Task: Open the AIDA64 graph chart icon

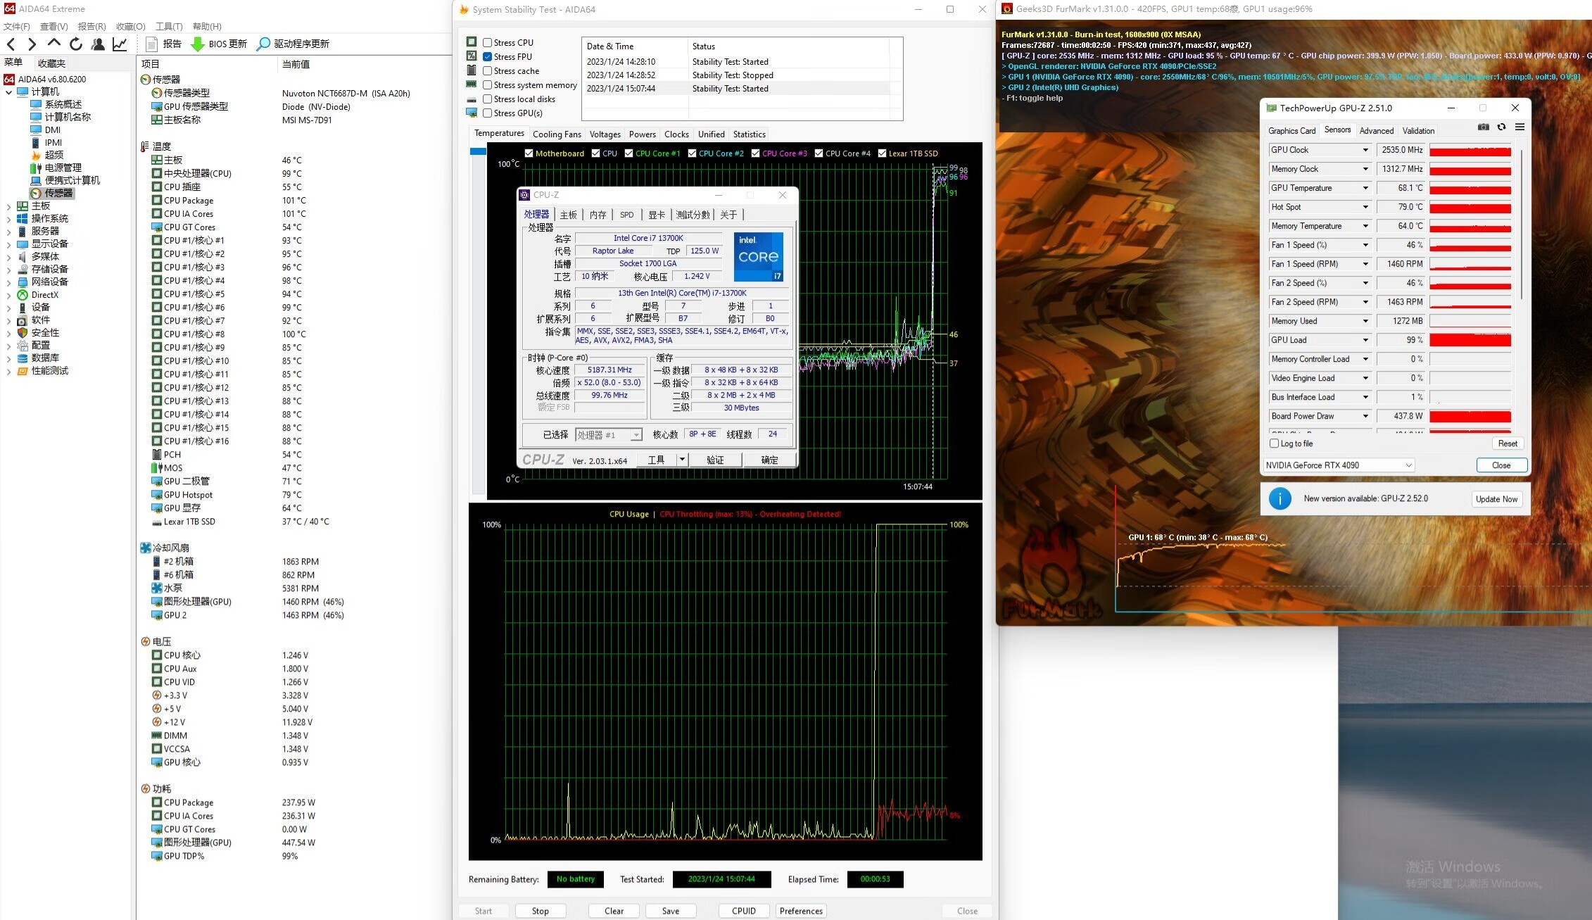Action: click(x=120, y=44)
